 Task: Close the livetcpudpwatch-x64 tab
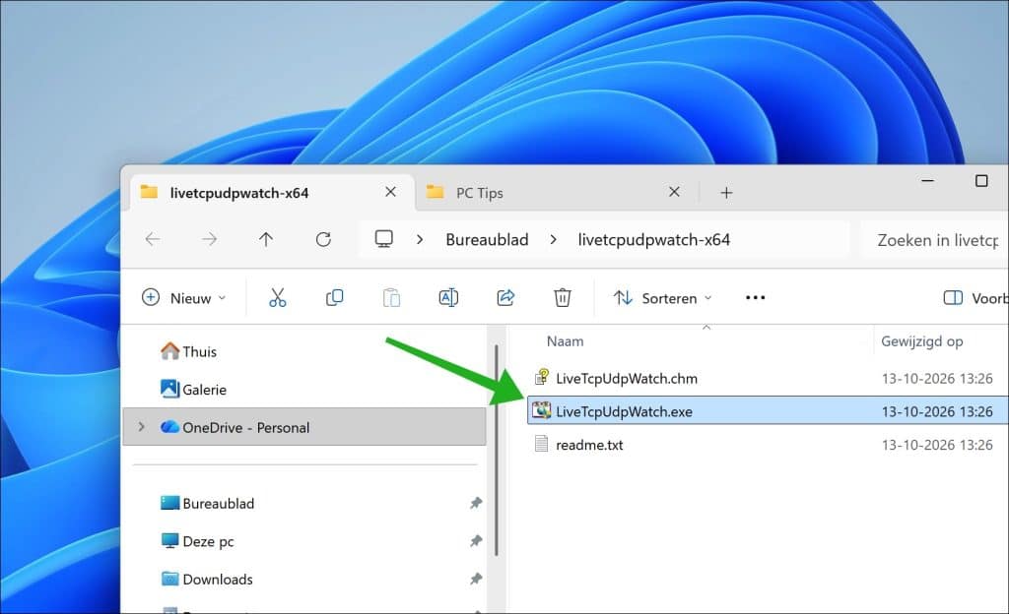(390, 192)
